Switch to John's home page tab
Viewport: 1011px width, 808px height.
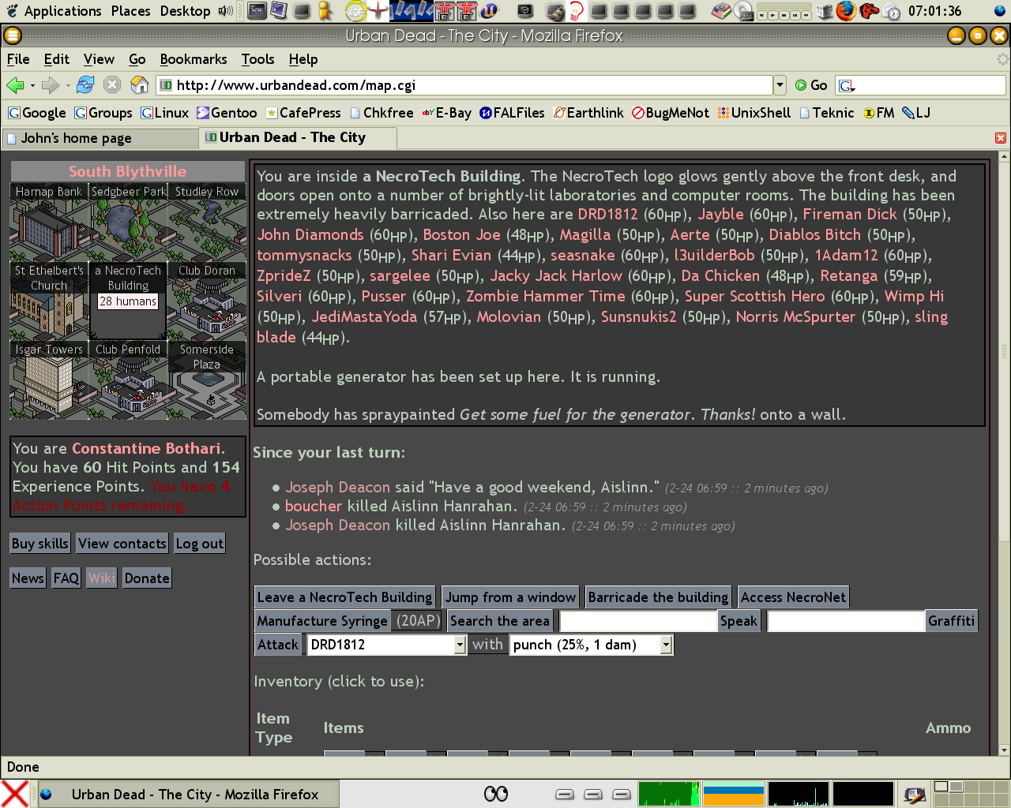77,138
